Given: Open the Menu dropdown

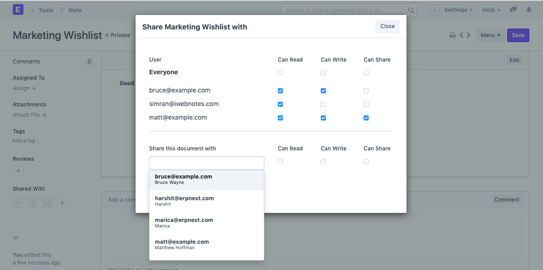Looking at the screenshot, I should (x=490, y=35).
